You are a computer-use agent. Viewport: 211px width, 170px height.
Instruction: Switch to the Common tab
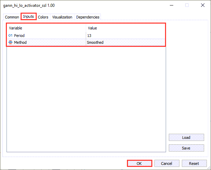pyautogui.click(x=12, y=17)
